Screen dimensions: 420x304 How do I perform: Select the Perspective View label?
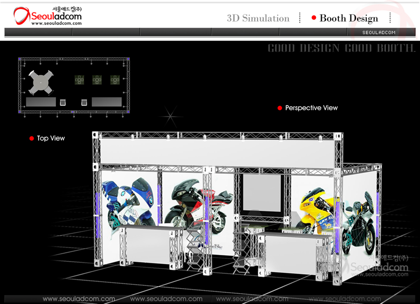[x=311, y=108]
